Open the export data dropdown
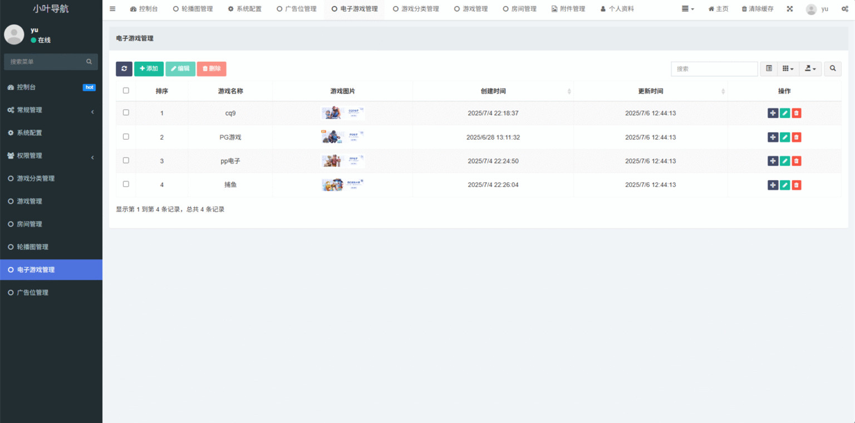The width and height of the screenshot is (855, 423). [810, 68]
